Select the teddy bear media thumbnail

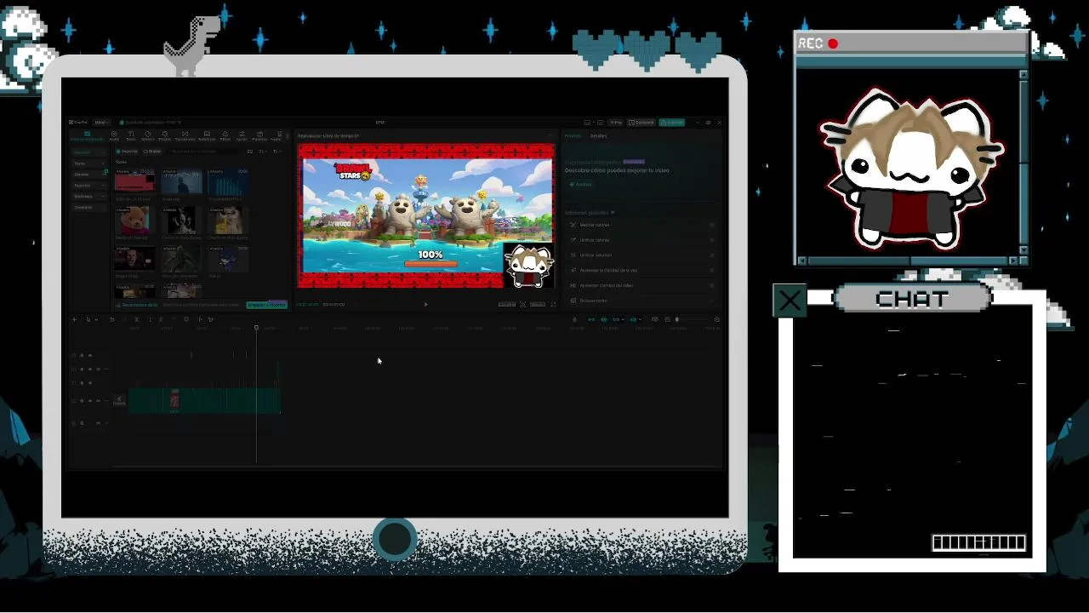(x=134, y=221)
